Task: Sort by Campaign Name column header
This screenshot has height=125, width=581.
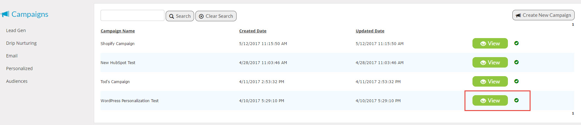Action: [118, 31]
